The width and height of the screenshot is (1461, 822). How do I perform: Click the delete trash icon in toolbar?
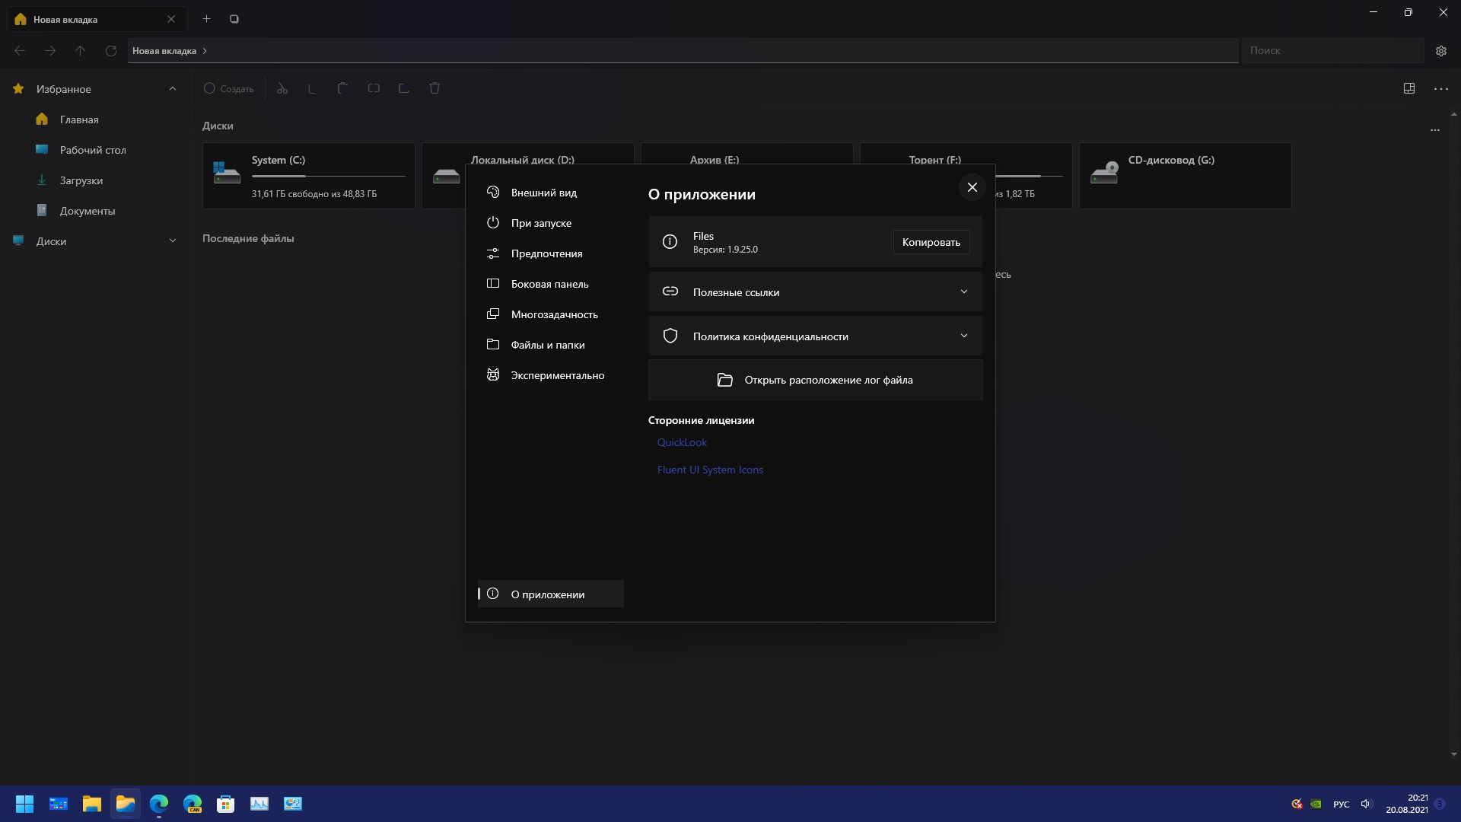tap(434, 88)
